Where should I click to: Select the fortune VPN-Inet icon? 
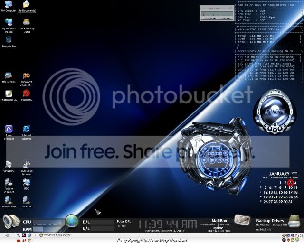pyautogui.click(x=9, y=186)
